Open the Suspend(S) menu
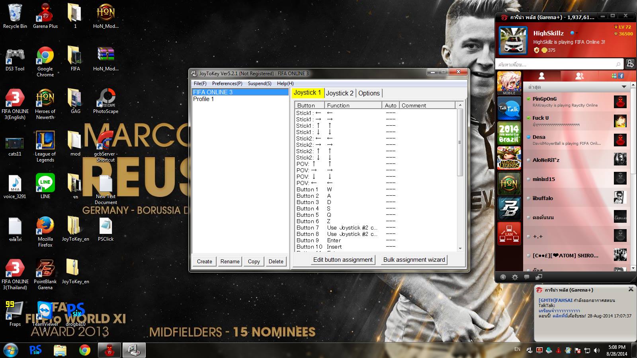Screen dimensions: 637x358 tap(260, 84)
